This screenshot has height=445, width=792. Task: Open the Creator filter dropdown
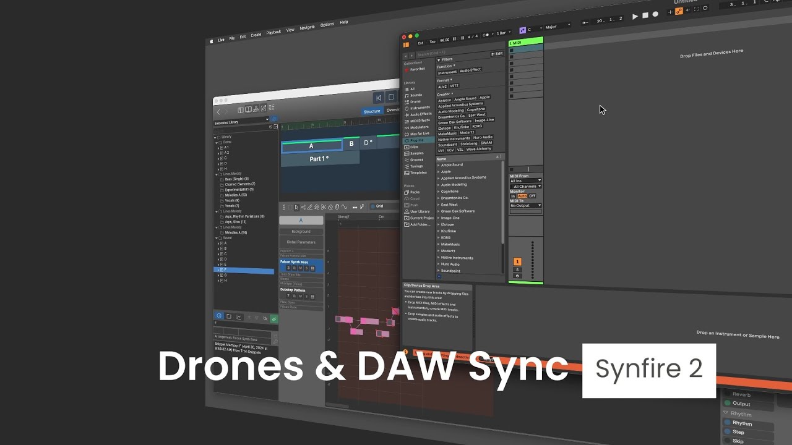point(445,94)
